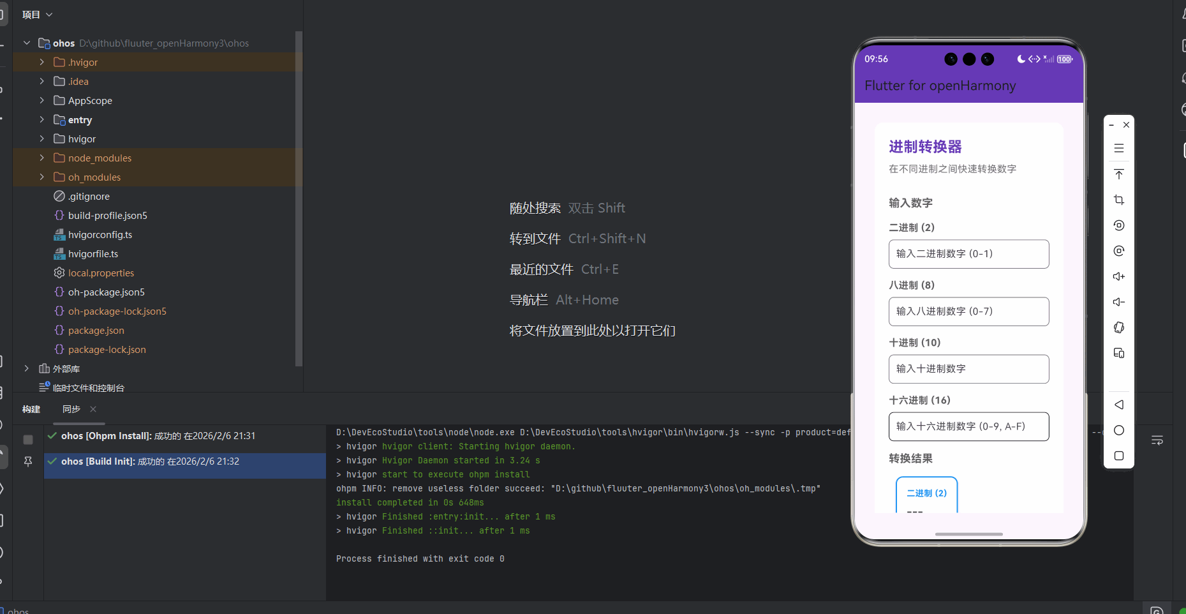
Task: Switch to the 同步 tab
Action: pos(71,409)
